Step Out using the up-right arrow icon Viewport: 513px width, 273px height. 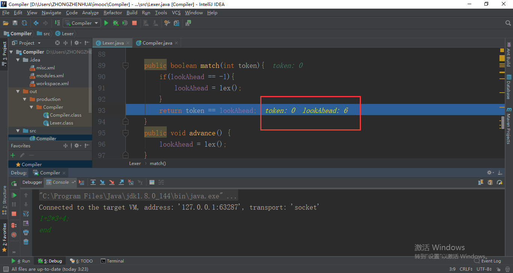pos(121,182)
